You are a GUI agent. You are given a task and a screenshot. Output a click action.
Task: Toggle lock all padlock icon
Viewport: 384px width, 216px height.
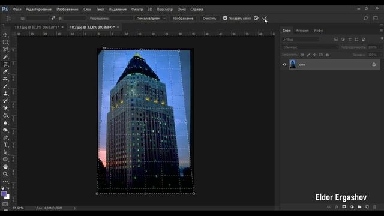[327, 55]
